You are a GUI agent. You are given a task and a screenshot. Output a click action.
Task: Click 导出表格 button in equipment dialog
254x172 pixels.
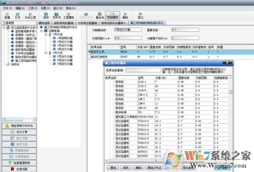coord(188,168)
